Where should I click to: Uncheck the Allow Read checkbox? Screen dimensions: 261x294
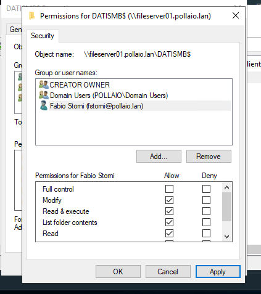click(x=169, y=233)
